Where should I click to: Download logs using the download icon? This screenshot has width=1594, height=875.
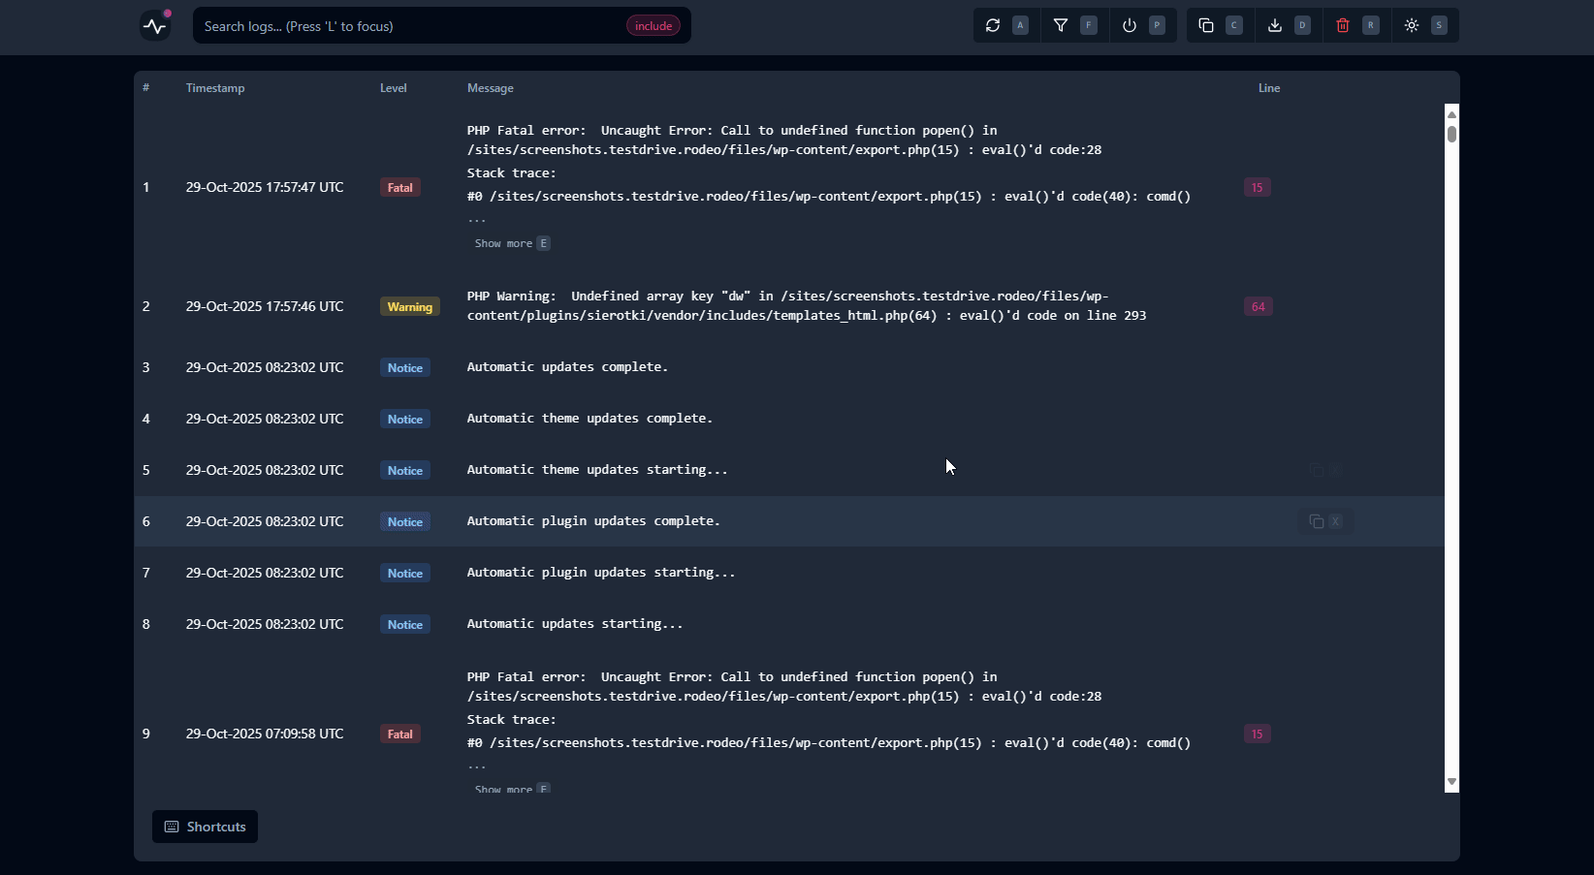(1275, 26)
